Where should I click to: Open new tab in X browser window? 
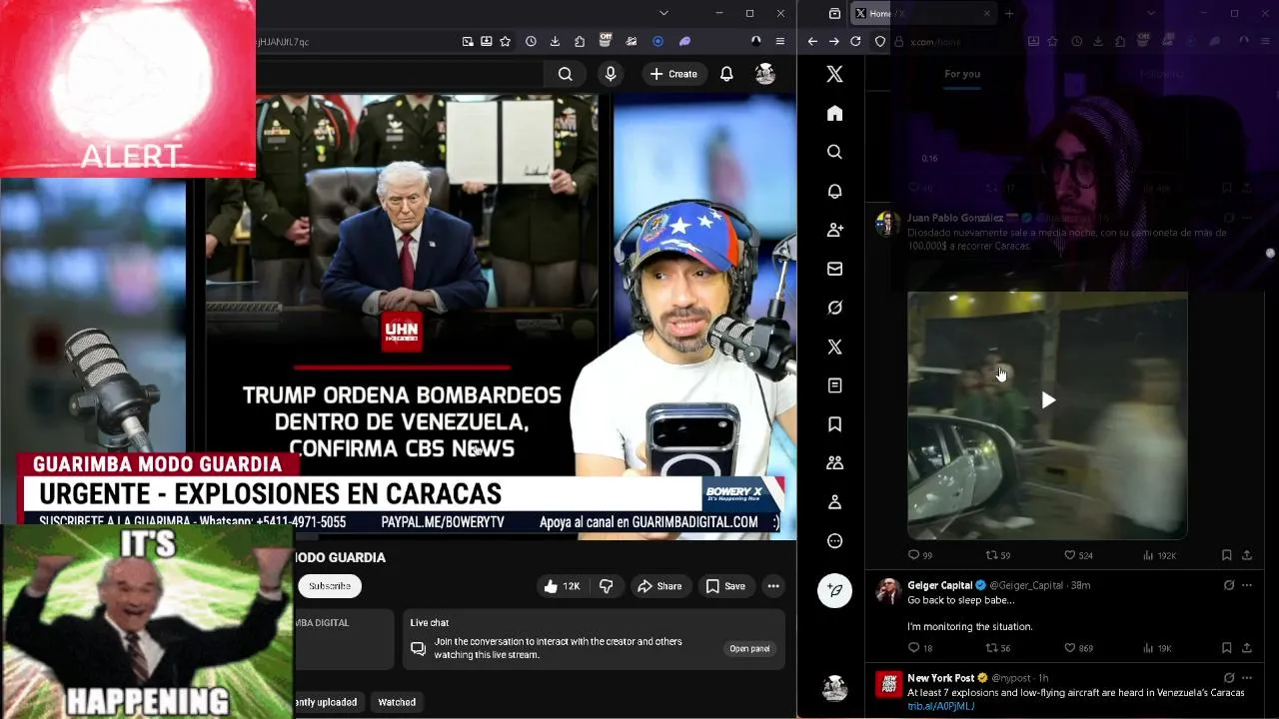click(x=1009, y=13)
